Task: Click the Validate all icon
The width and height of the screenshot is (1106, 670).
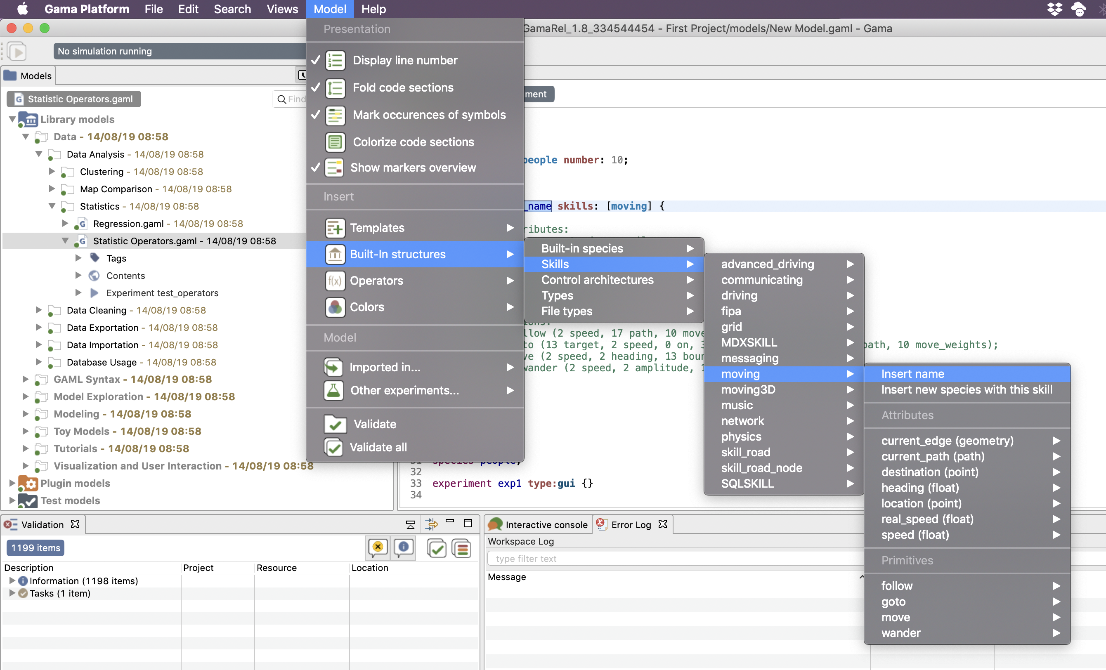Action: (333, 447)
